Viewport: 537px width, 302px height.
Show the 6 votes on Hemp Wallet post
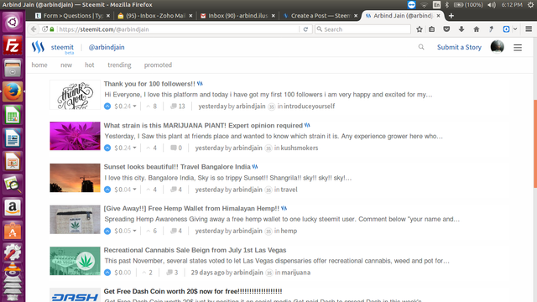(151, 232)
